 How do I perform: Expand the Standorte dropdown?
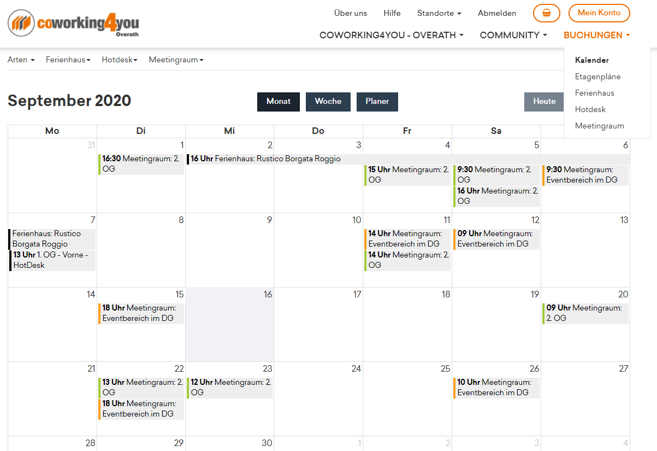pos(439,13)
